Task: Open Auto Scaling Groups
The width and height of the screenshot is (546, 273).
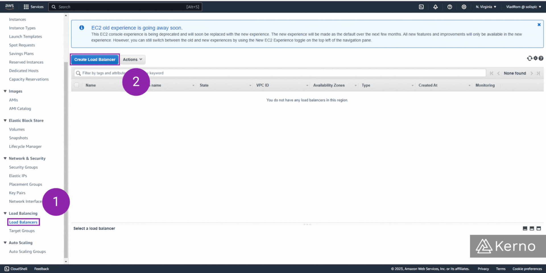Action: click(27, 251)
